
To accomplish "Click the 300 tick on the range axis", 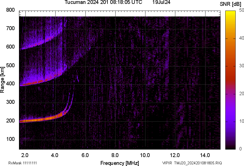I will pos(10,102).
